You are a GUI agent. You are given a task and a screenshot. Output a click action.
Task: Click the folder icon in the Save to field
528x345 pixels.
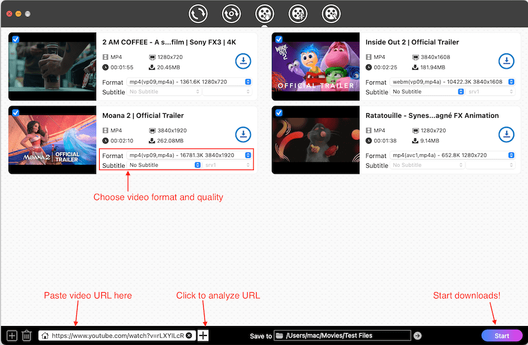click(278, 335)
